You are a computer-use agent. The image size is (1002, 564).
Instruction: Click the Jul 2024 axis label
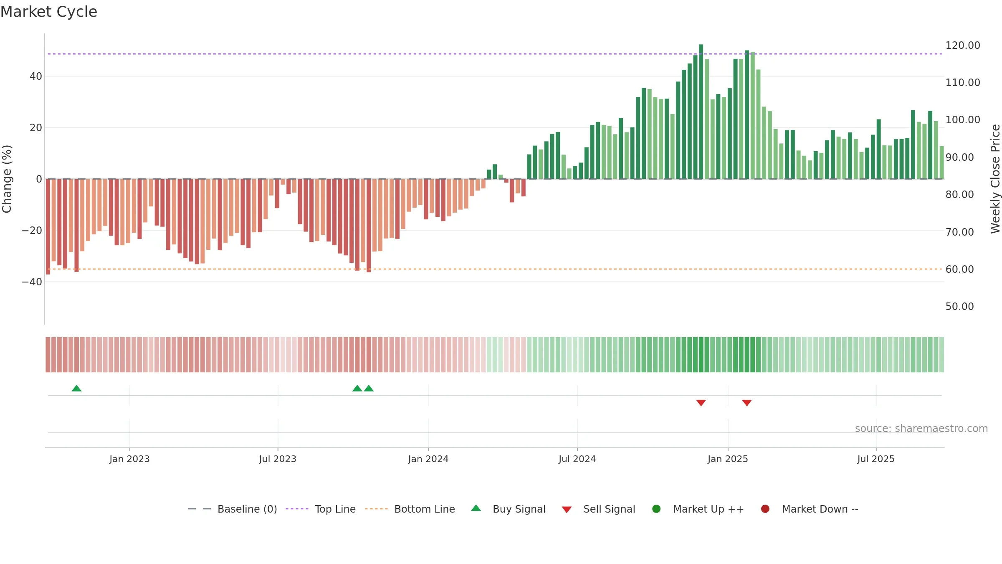[577, 459]
